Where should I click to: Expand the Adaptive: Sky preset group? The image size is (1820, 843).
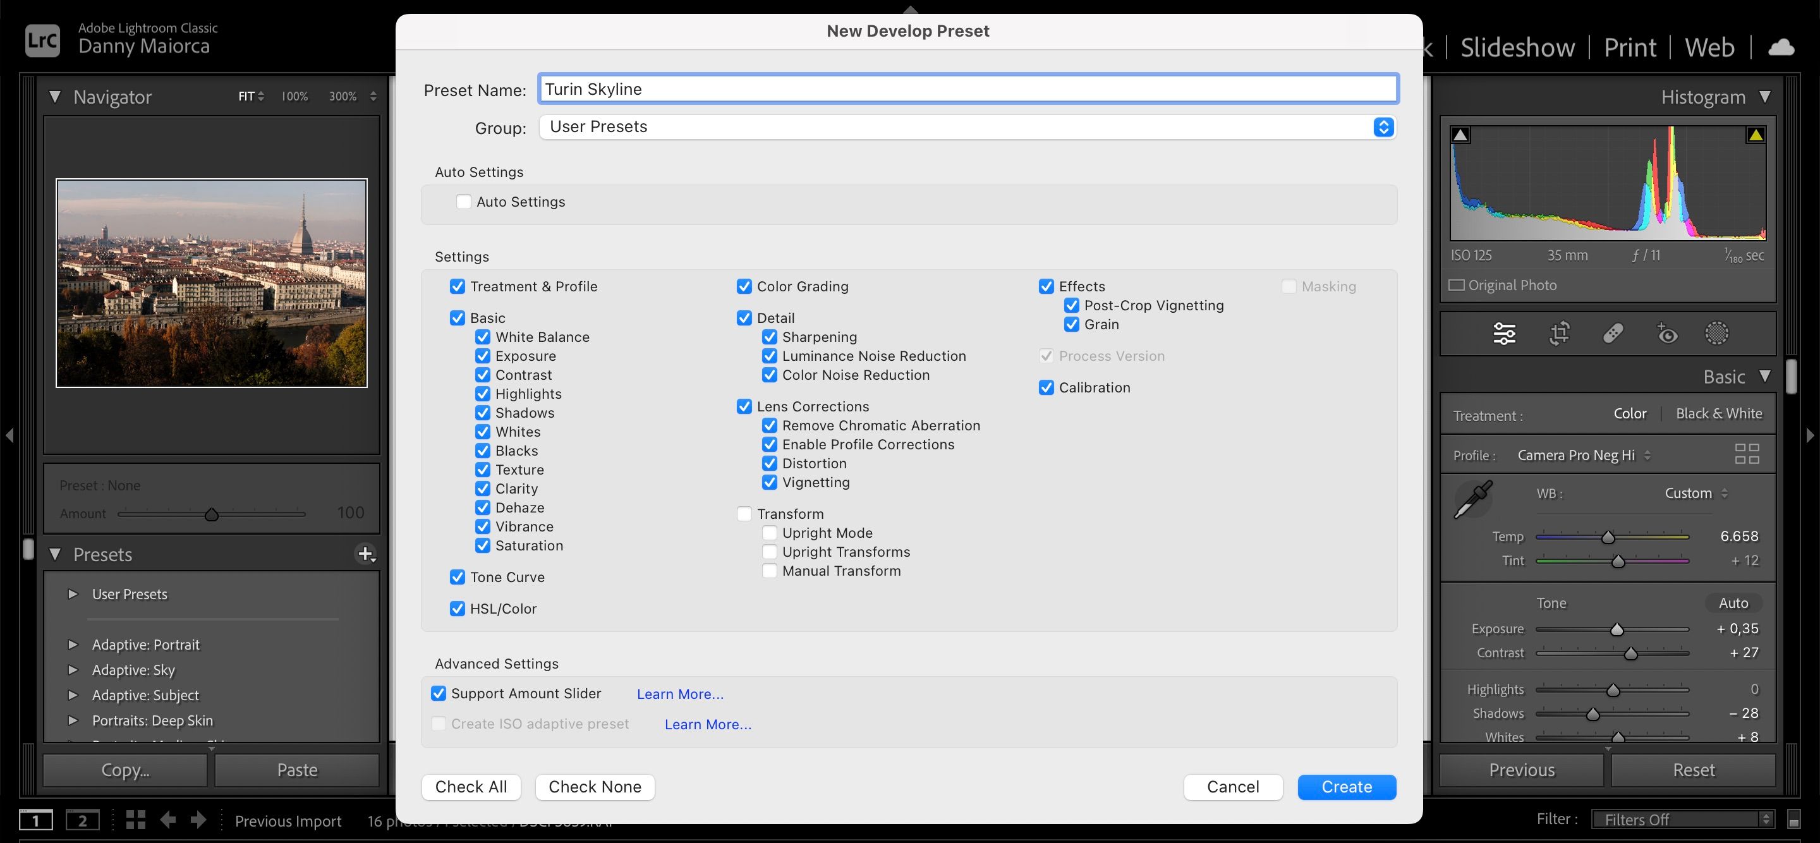pyautogui.click(x=72, y=670)
